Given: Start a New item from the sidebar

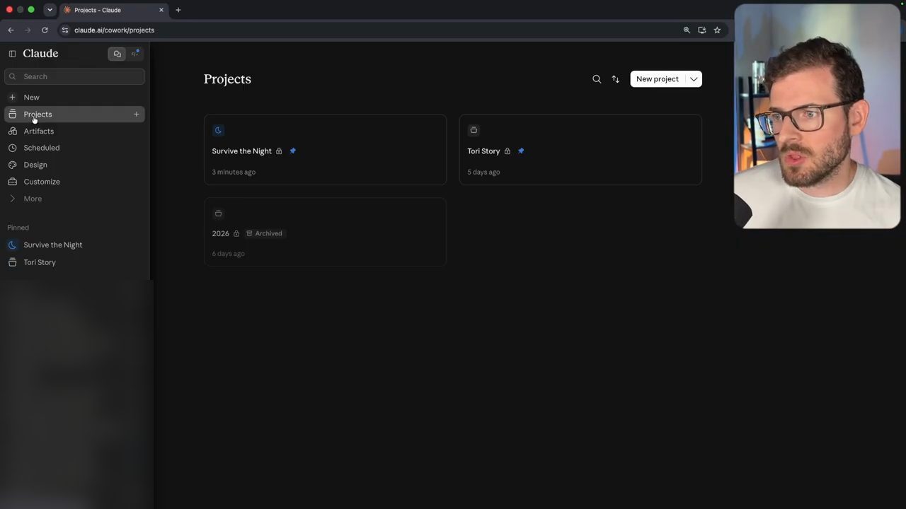Looking at the screenshot, I should pos(74,97).
